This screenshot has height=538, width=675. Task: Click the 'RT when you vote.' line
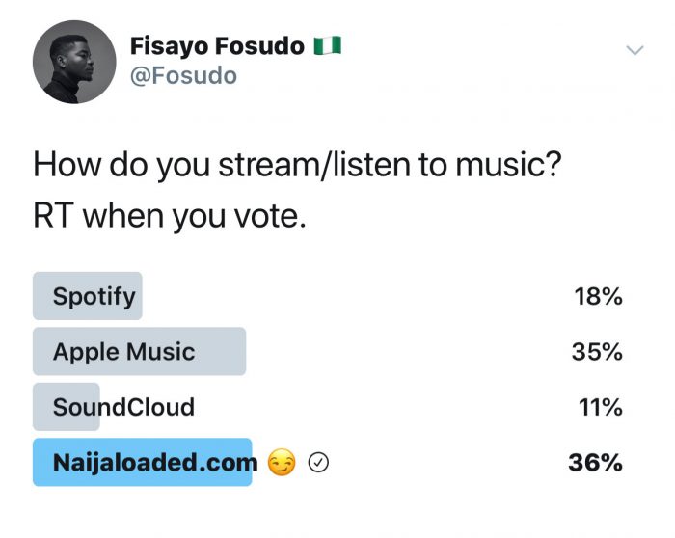[x=170, y=217]
